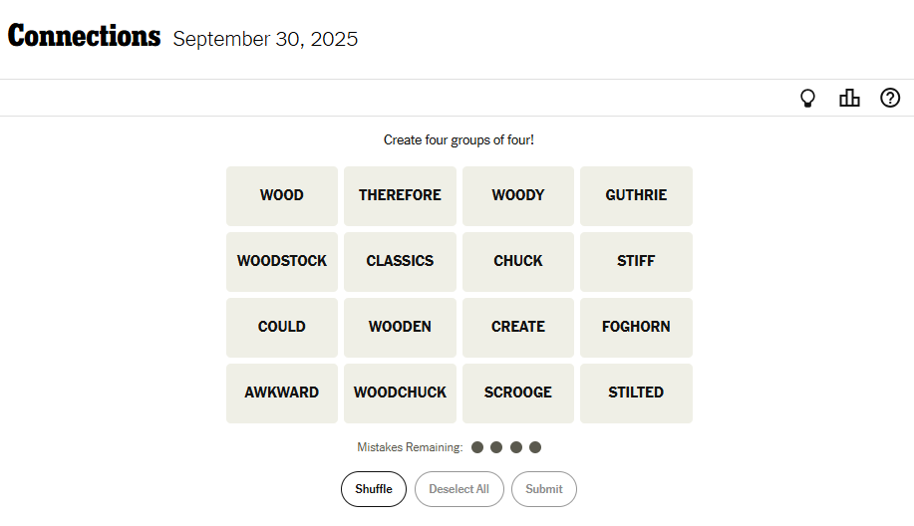The width and height of the screenshot is (914, 526).
Task: Toggle the WOODY tile
Action: tap(518, 196)
